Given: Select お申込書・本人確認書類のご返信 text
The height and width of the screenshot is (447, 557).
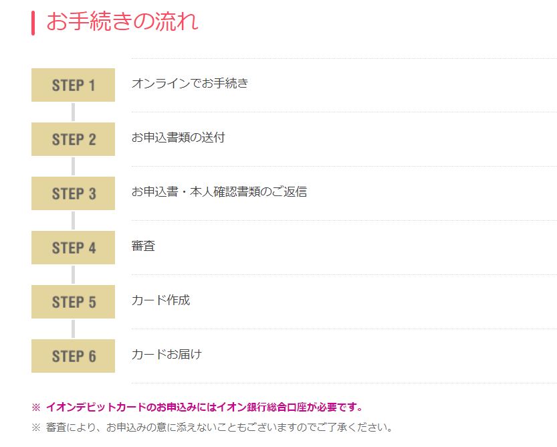Looking at the screenshot, I should coord(219,191).
